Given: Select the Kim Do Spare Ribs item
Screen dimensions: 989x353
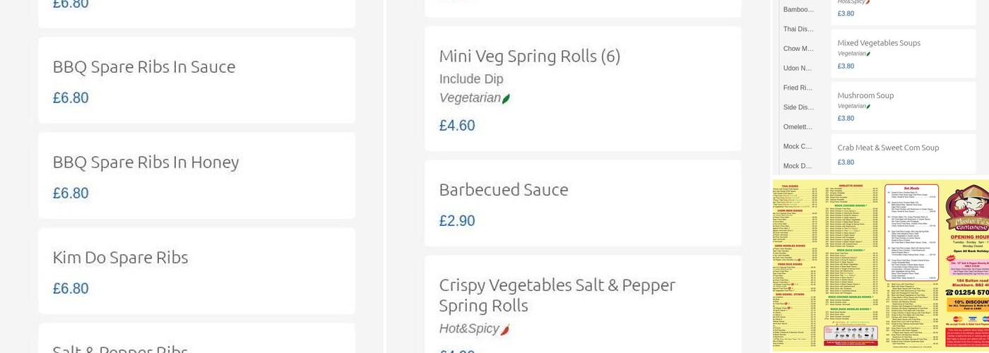Looking at the screenshot, I should (196, 271).
